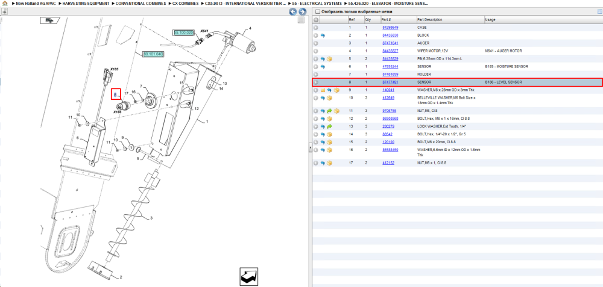The height and width of the screenshot is (287, 603).
Task: Click the small square icon at diagram corner
Action: 301,20
